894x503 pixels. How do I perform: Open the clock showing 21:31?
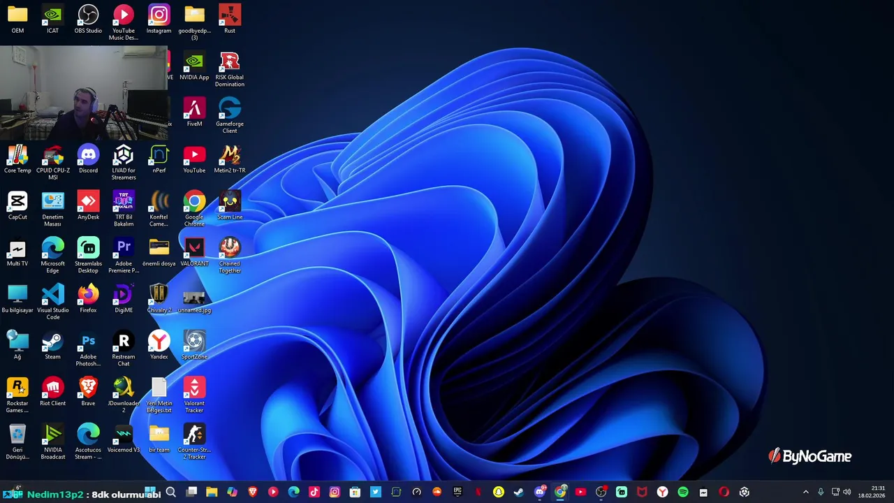(x=872, y=492)
